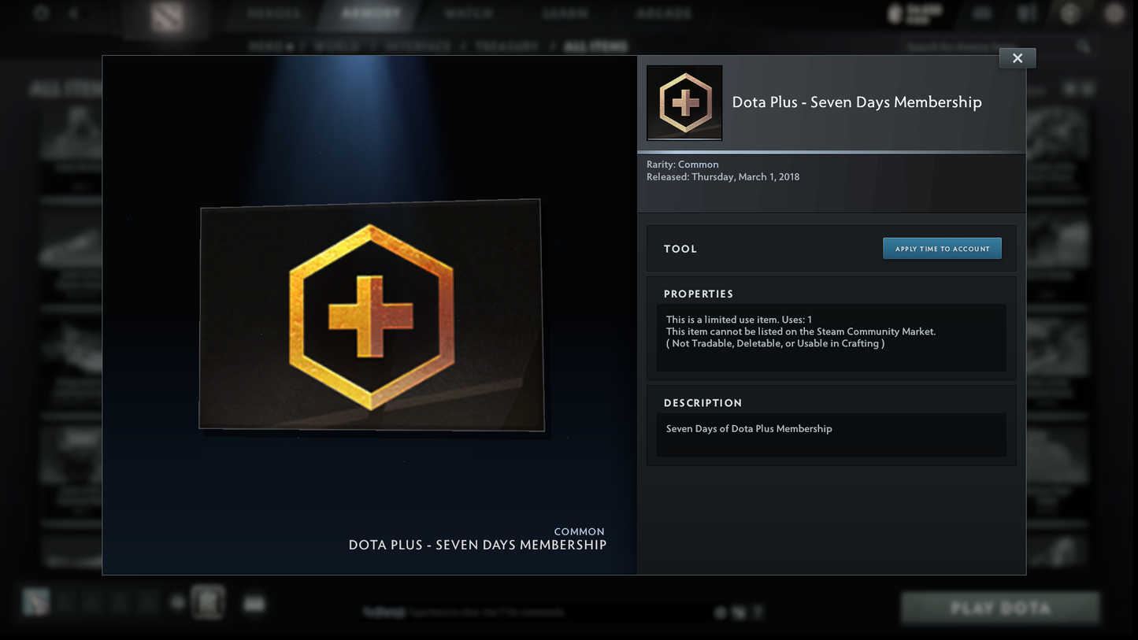Switch to the Treasury armory sub-tab
This screenshot has height=640, width=1138.
tap(507, 46)
